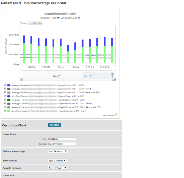184x178 pixels.
Task: Click the SolarWinds logo icon
Action: (116, 115)
